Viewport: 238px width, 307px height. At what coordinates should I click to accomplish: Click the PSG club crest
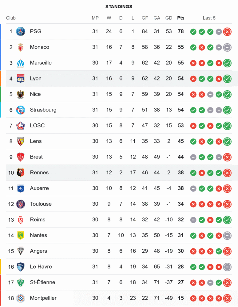(x=21, y=31)
